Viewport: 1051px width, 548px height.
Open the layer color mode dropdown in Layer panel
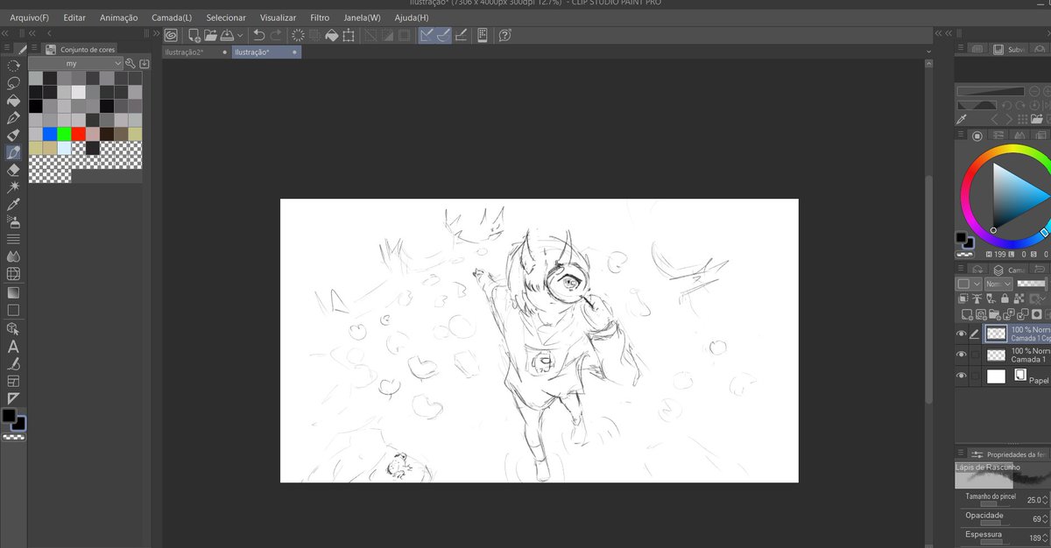click(x=967, y=284)
